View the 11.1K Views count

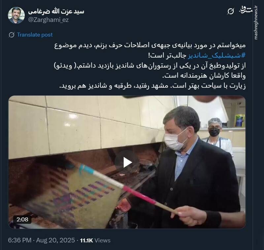click(95, 240)
